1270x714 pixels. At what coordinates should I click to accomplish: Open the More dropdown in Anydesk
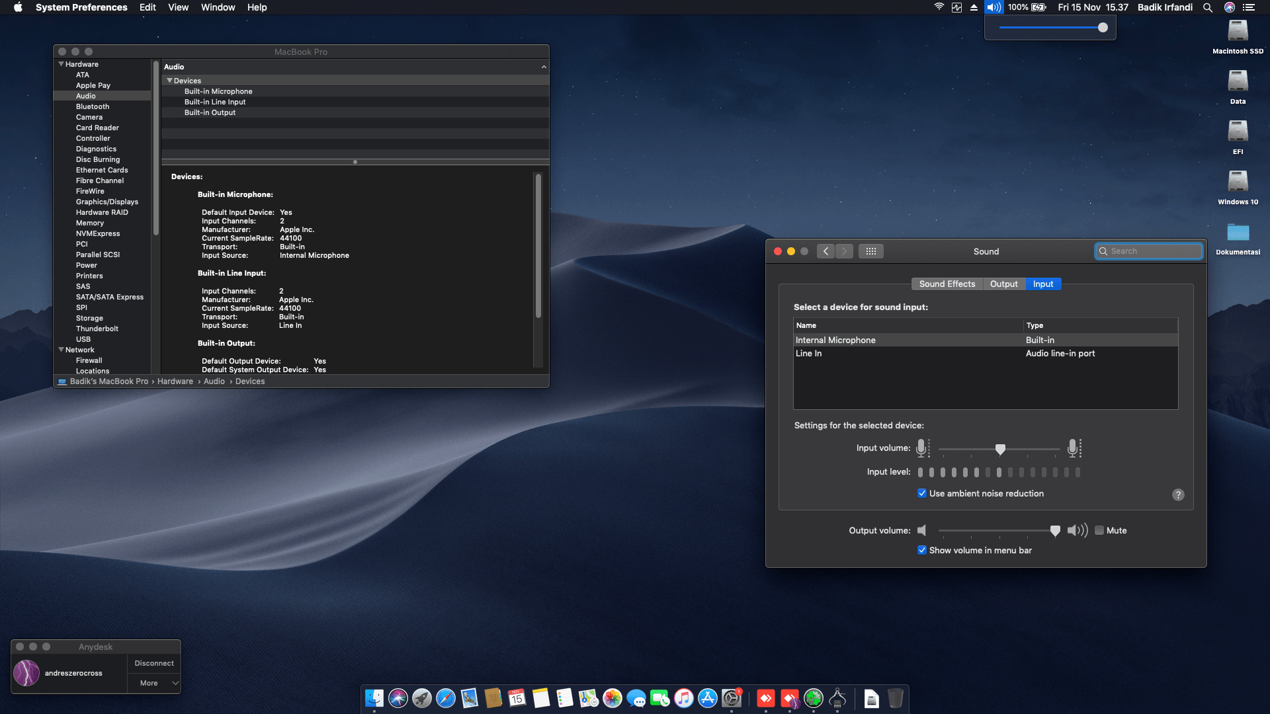coord(154,683)
